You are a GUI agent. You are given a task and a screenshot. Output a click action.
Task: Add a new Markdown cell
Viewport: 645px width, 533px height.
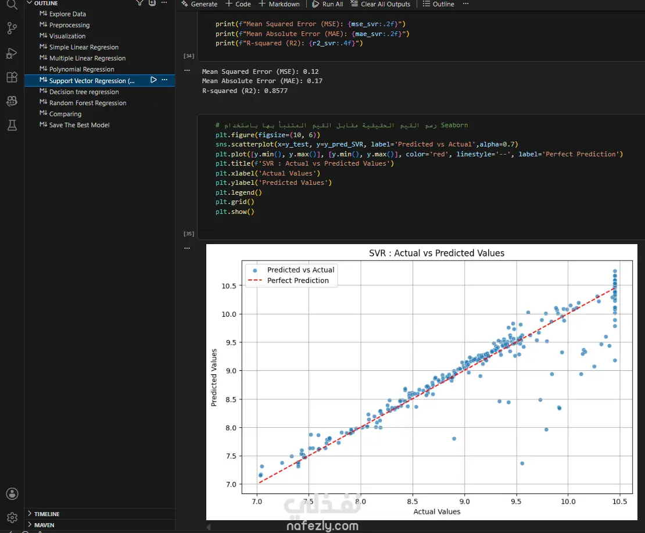(279, 3)
